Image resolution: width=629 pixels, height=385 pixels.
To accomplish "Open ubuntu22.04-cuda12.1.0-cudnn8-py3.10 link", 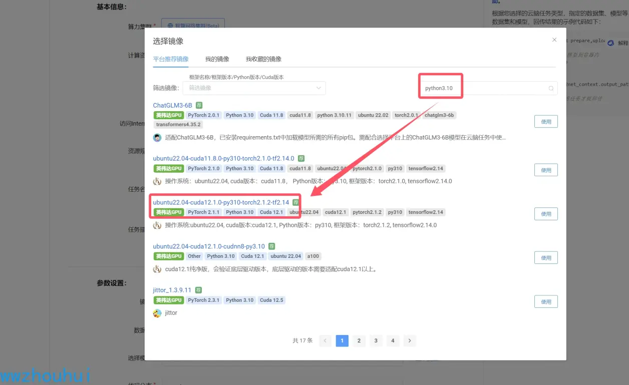I will [x=209, y=246].
